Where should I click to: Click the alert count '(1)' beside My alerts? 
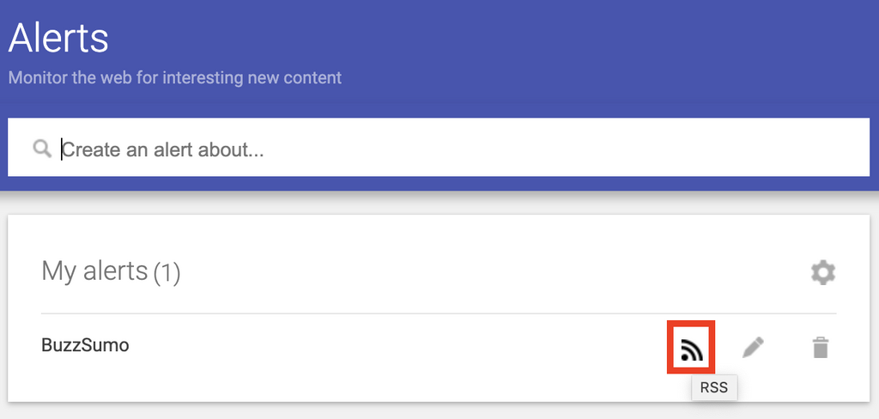[167, 273]
